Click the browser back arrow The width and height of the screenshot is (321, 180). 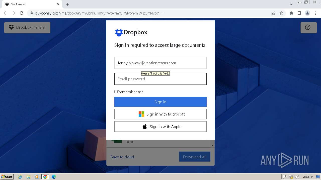click(x=6, y=13)
